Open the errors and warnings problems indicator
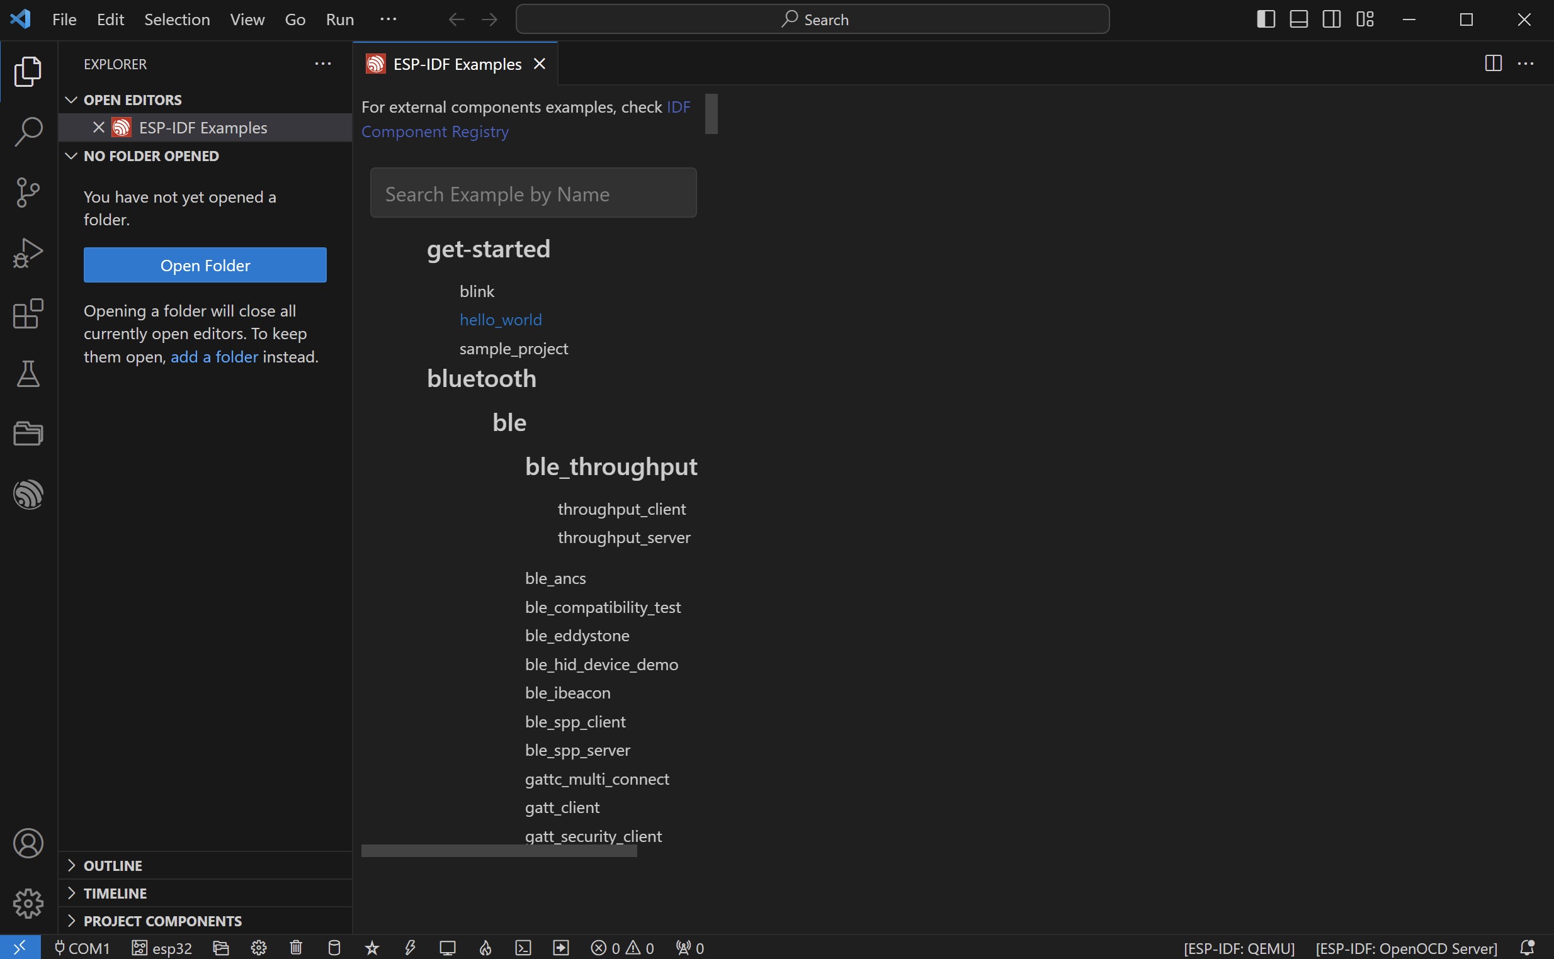Image resolution: width=1554 pixels, height=959 pixels. pyautogui.click(x=622, y=948)
